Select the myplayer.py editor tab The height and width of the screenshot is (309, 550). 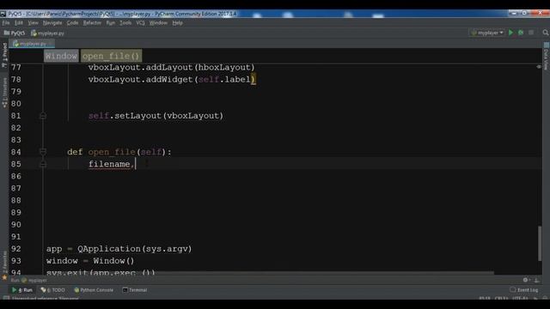point(31,44)
